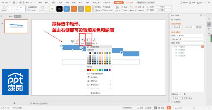Switch to 大纲 outline tab in left panel
Image resolution: width=212 pixels, height=110 pixels.
tap(10, 16)
